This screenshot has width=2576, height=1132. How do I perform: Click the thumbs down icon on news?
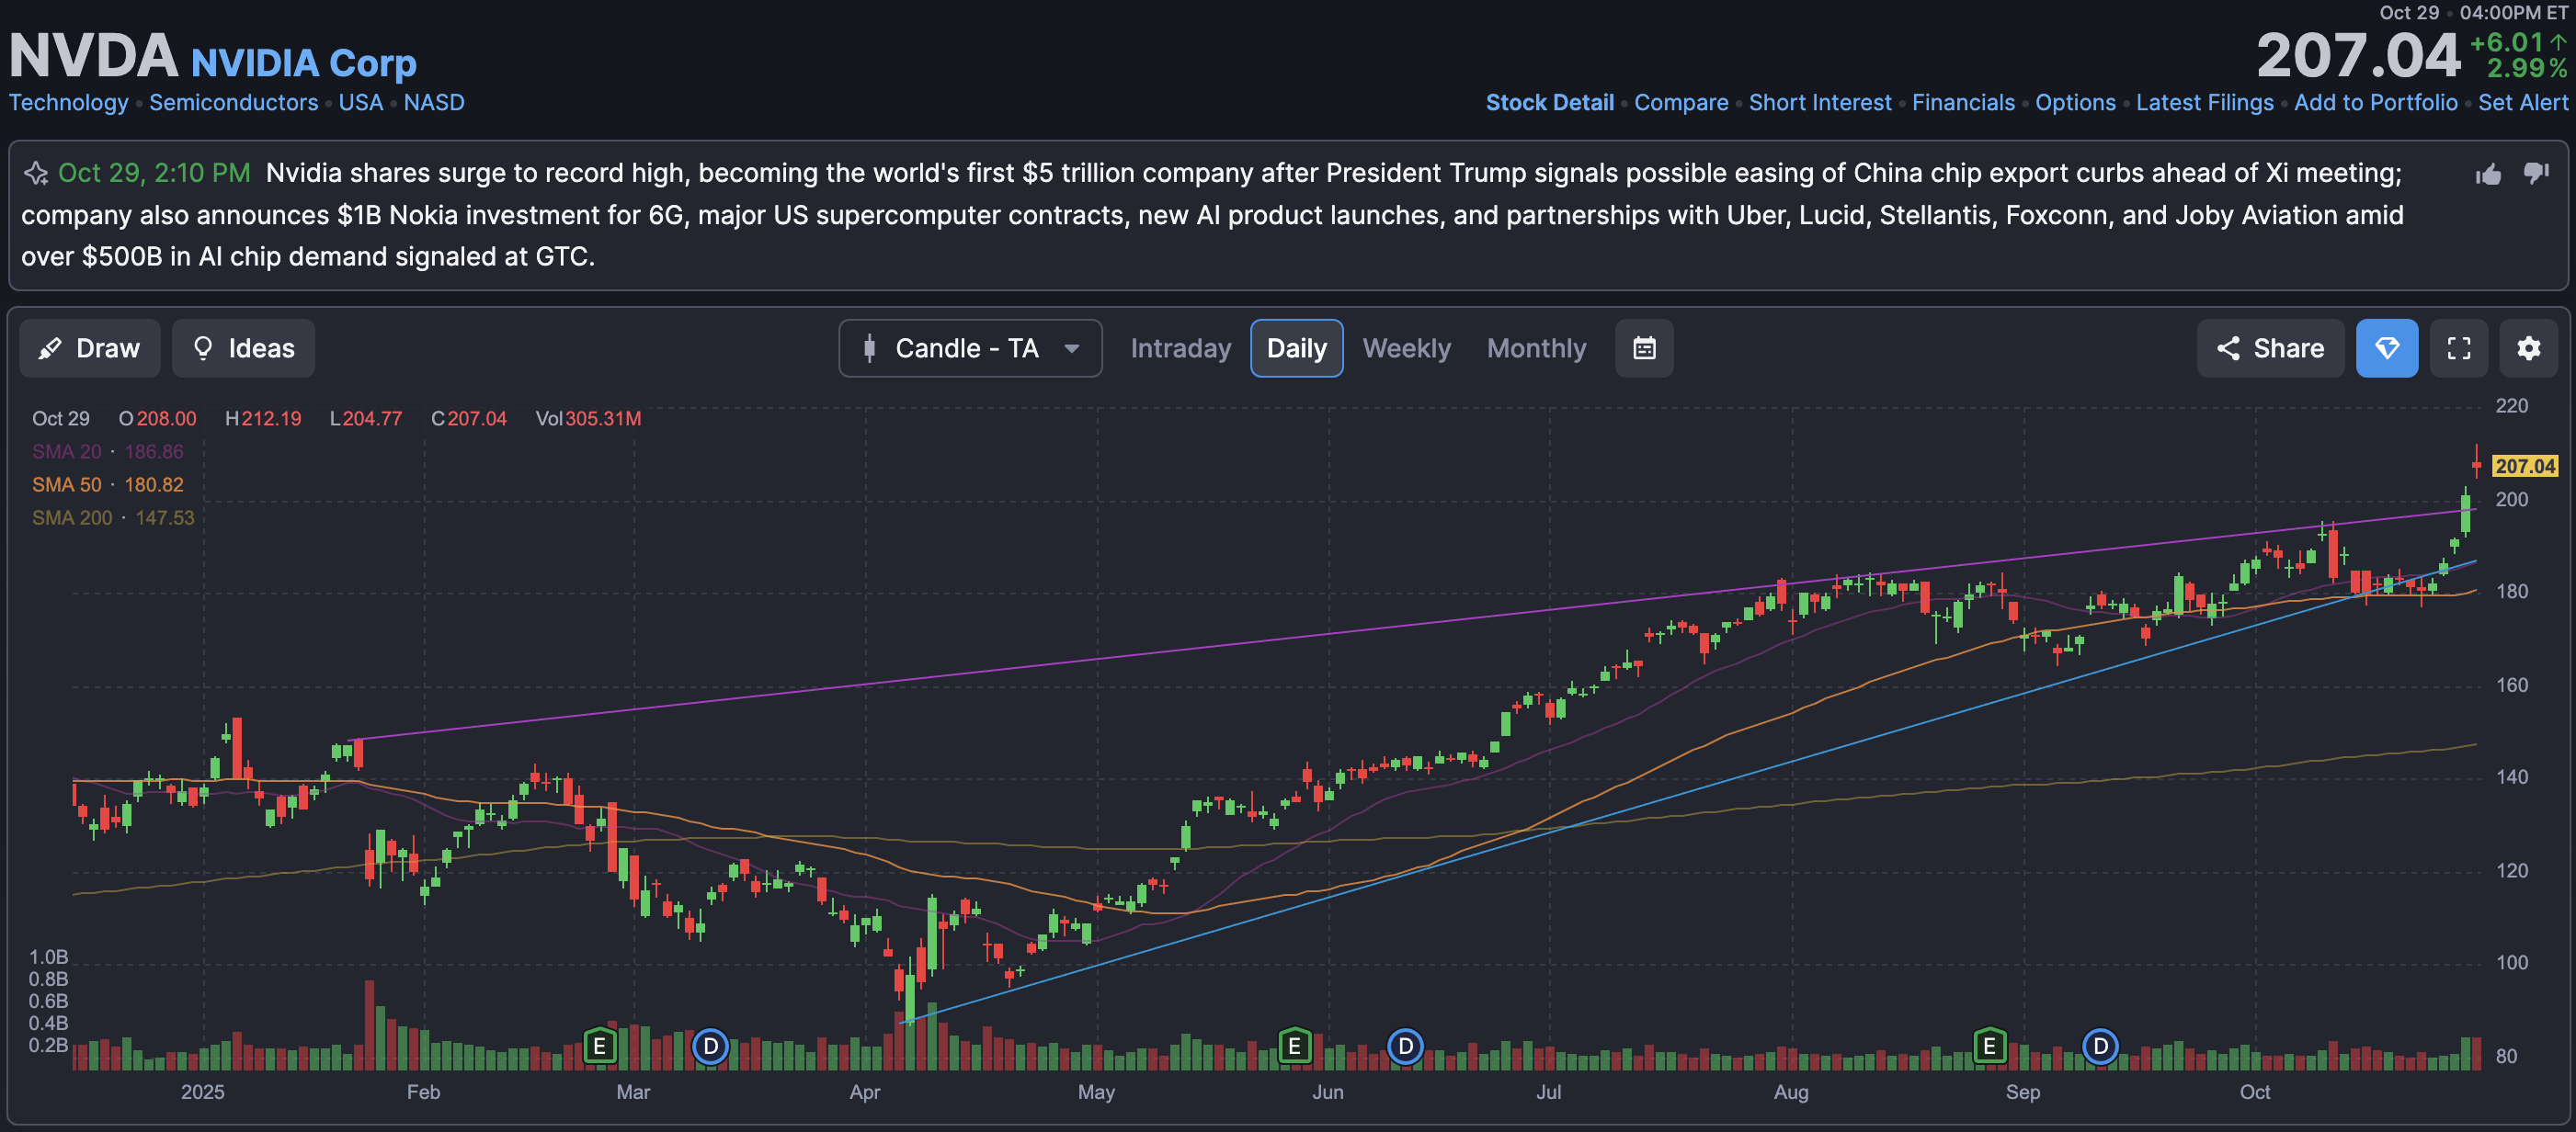click(x=2535, y=173)
